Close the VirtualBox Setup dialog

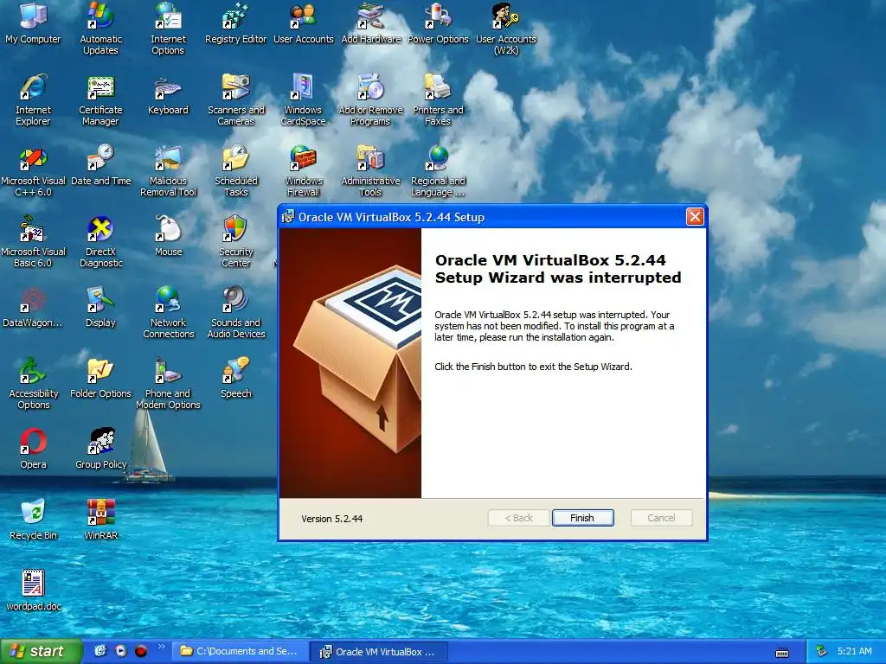695,216
